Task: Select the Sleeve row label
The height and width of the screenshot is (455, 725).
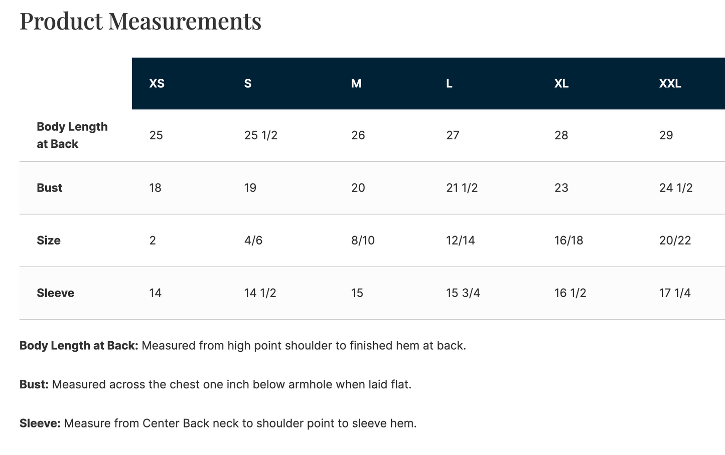Action: (x=55, y=293)
